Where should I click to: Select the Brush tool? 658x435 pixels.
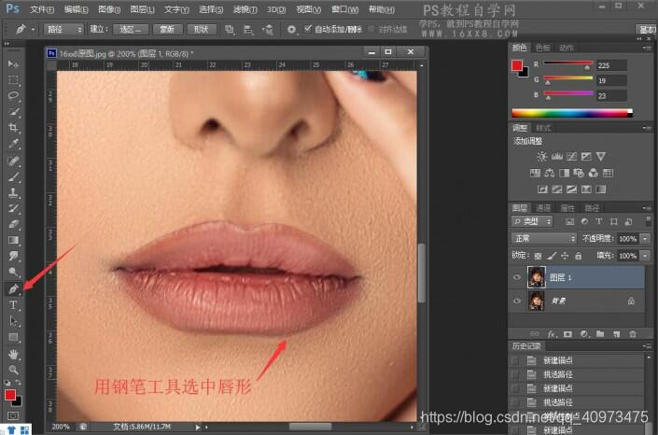coord(13,176)
